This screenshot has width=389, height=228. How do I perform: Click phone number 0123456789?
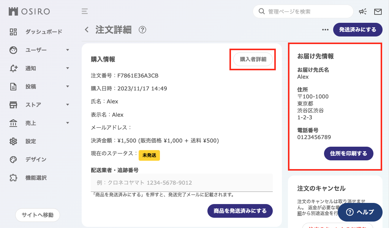coord(314,137)
